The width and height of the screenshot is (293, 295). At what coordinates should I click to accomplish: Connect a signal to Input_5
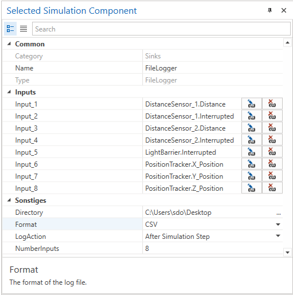tap(252, 152)
